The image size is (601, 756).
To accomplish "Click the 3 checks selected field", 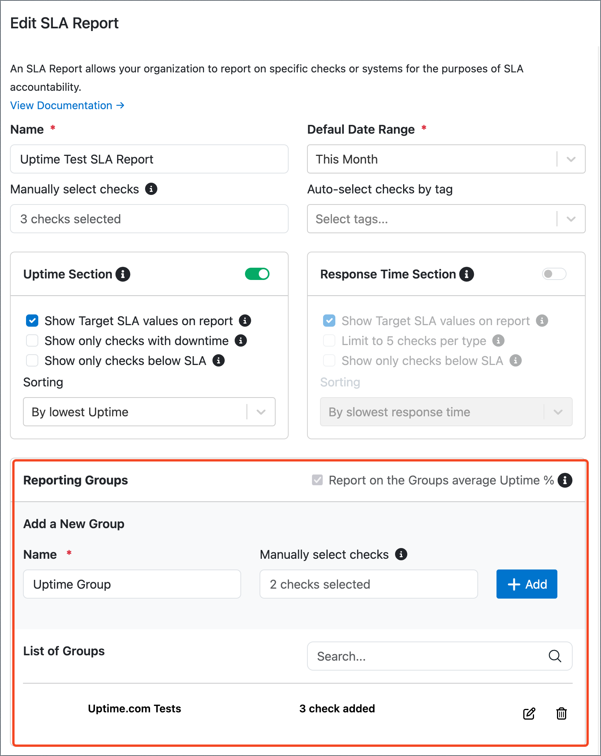I will (149, 219).
